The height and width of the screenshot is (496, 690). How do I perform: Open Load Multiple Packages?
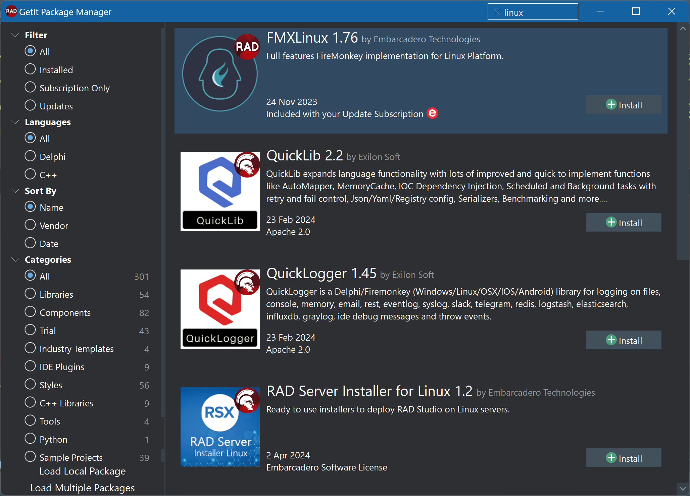pos(83,488)
